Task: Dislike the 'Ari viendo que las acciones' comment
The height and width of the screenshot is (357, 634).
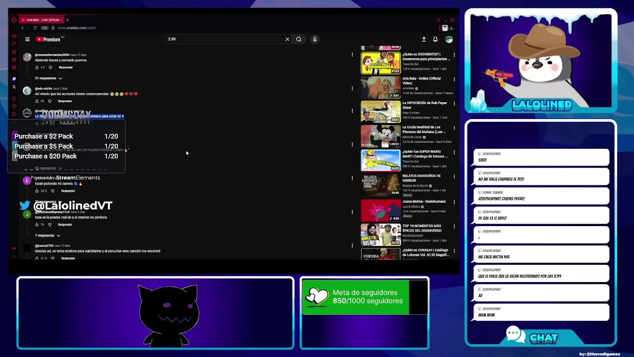Action: point(50,101)
